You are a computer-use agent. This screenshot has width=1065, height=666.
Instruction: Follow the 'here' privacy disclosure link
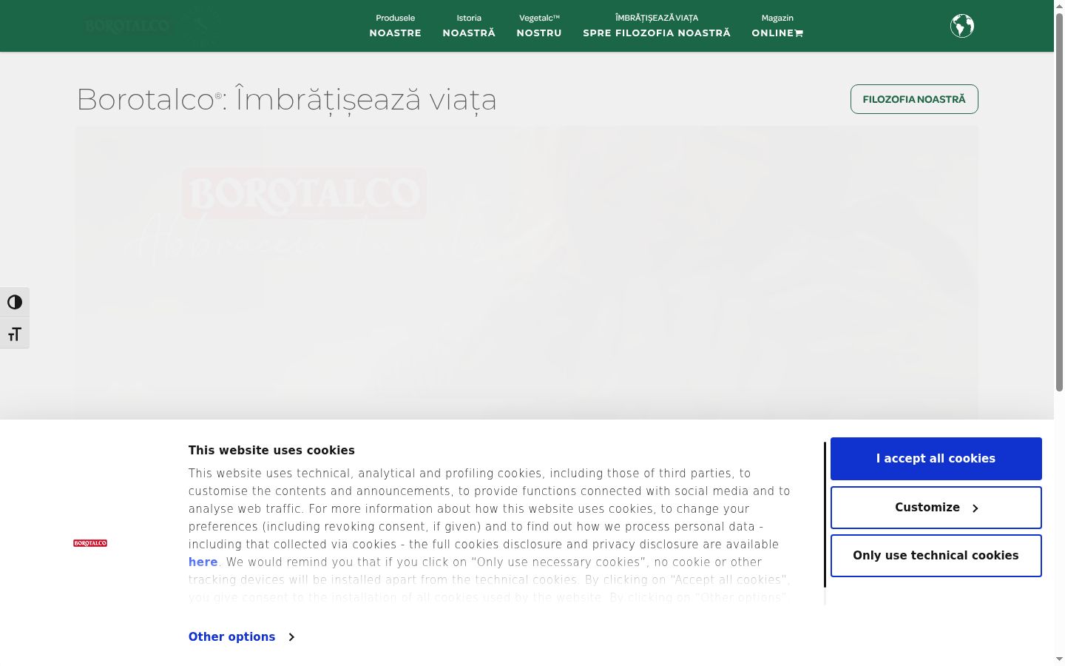[x=203, y=562]
